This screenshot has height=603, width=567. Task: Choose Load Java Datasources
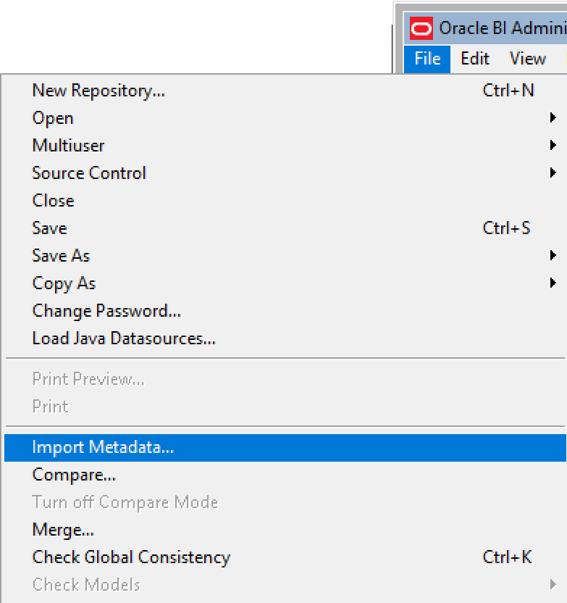coord(124,338)
